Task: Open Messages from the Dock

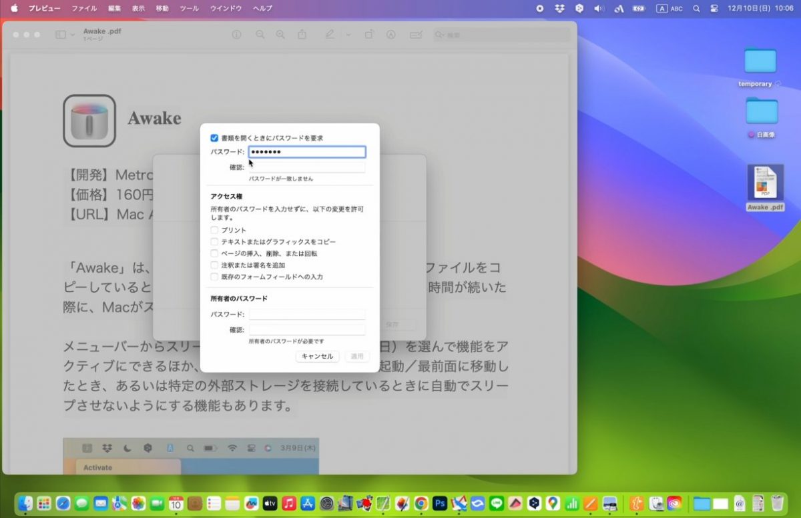Action: 82,503
